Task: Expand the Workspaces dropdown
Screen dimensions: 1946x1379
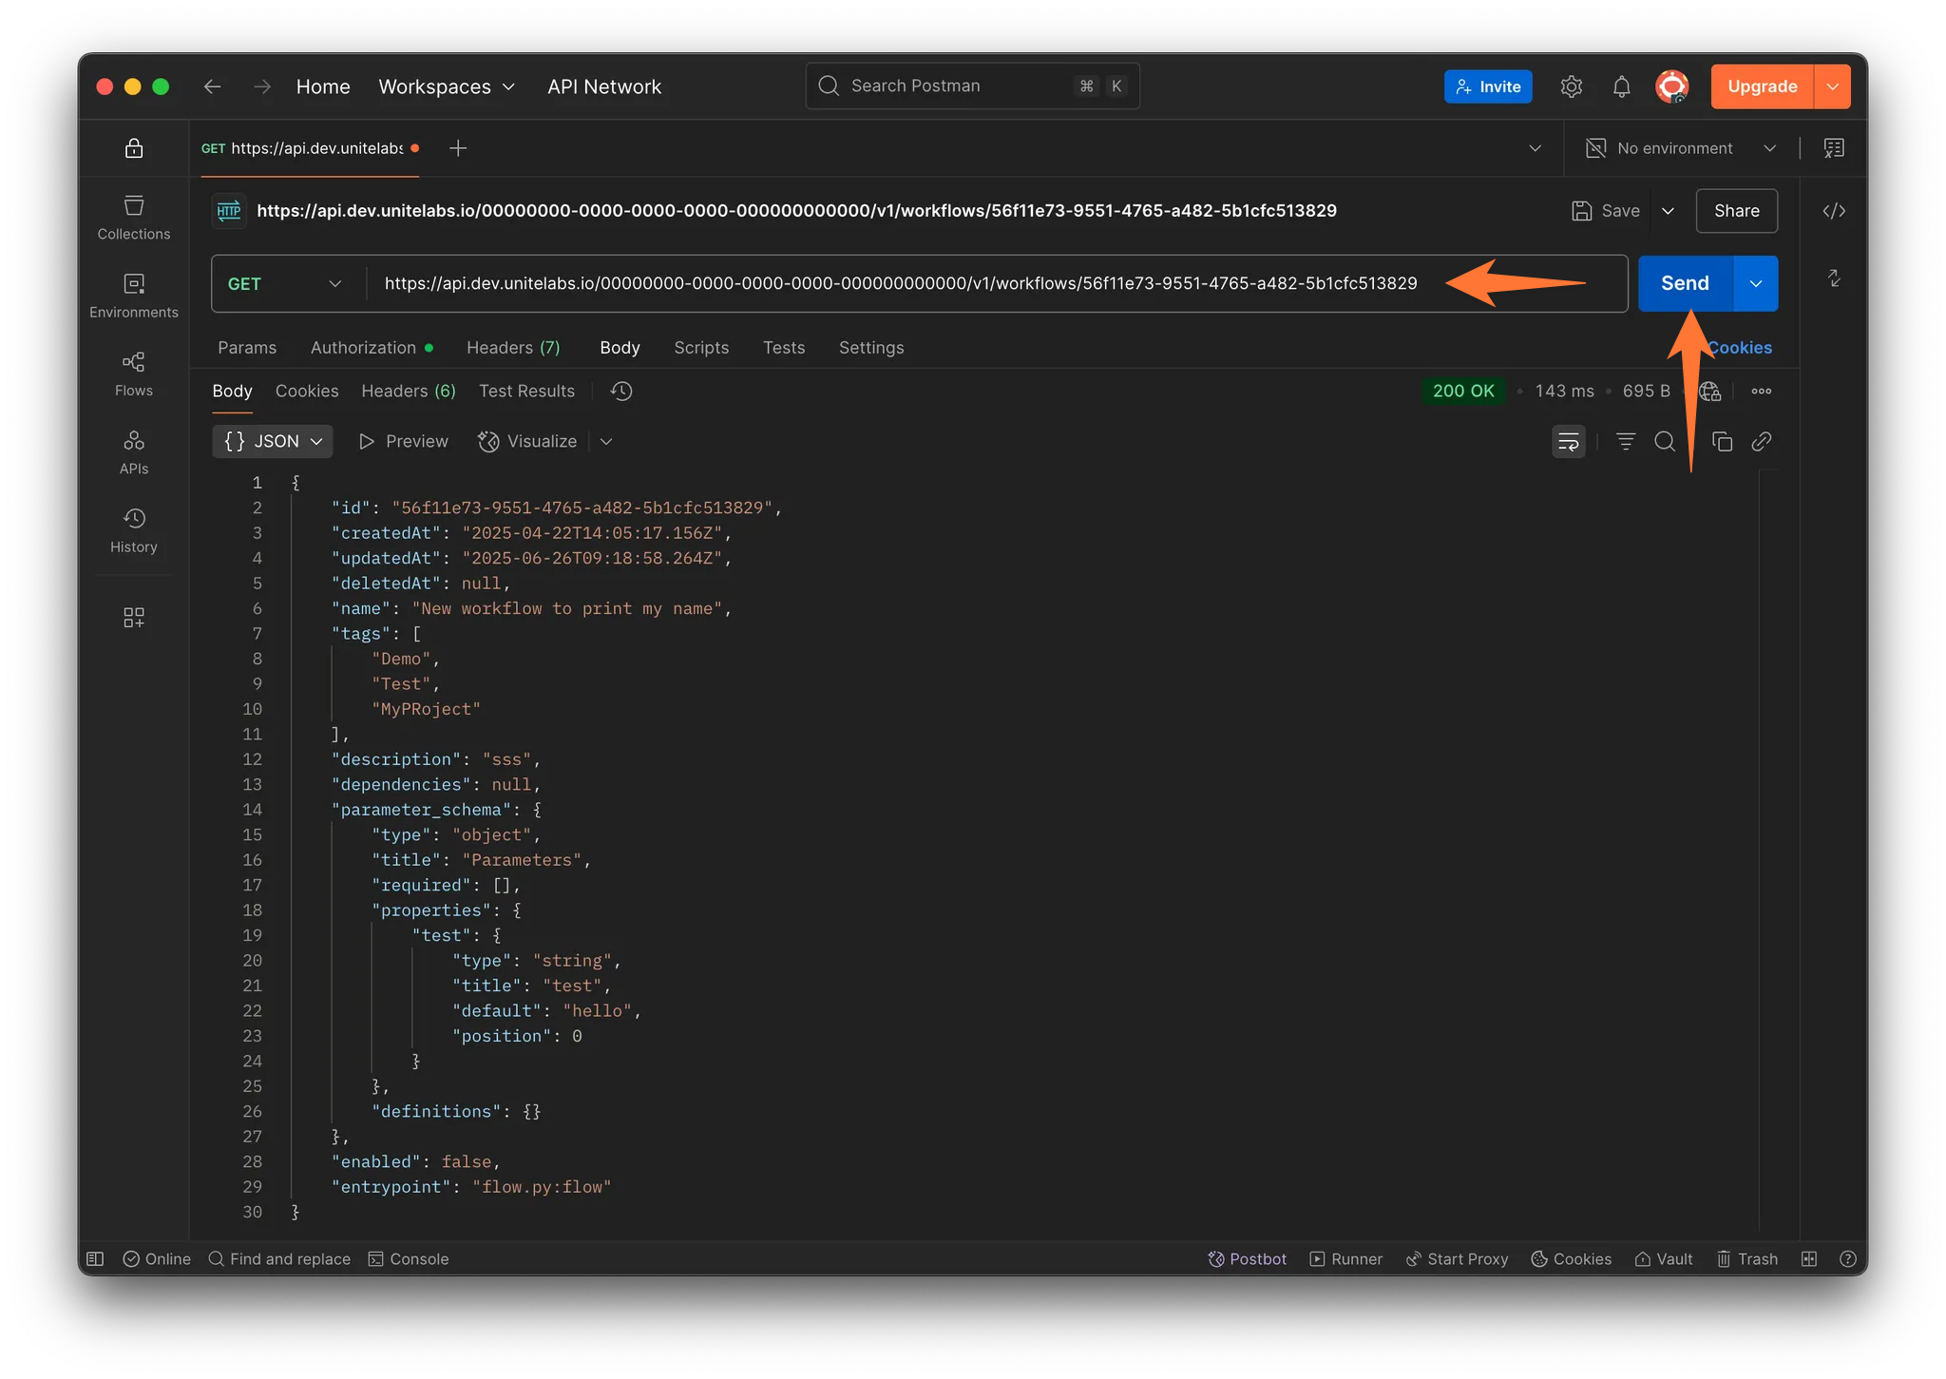Action: (x=447, y=86)
